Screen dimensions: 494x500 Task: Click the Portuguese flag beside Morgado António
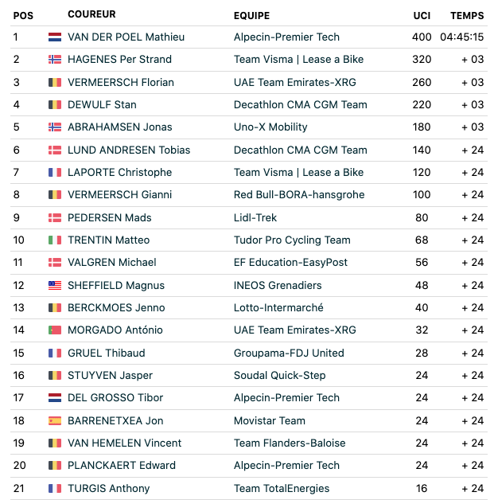(x=55, y=330)
